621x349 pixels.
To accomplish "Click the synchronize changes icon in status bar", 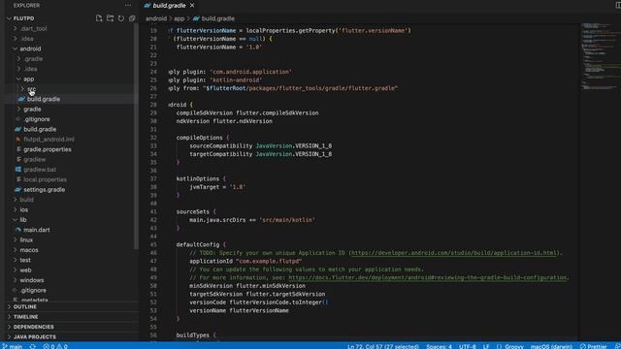I will click(33, 346).
